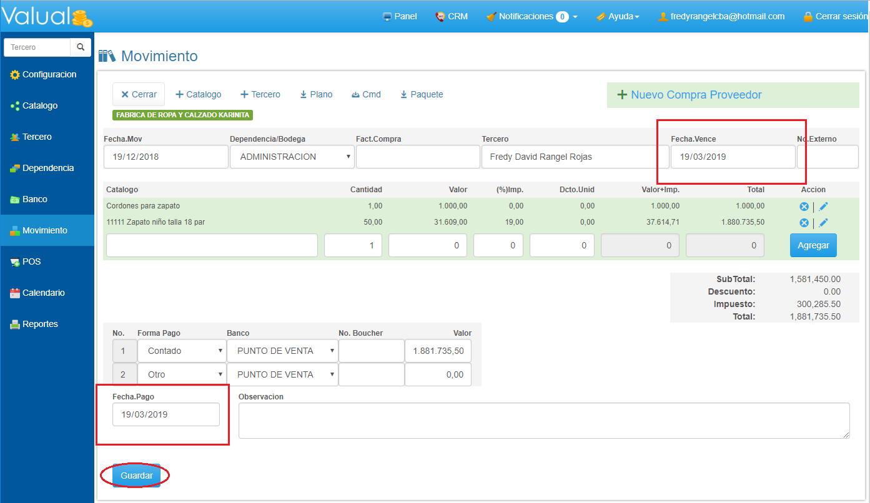Click the search magnifier icon in sidebar
This screenshot has width=870, height=503.
(81, 47)
